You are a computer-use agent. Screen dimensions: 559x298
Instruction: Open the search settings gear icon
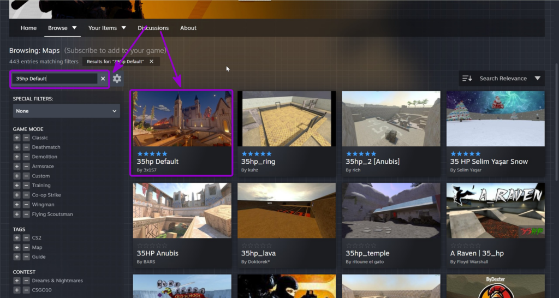pos(117,79)
